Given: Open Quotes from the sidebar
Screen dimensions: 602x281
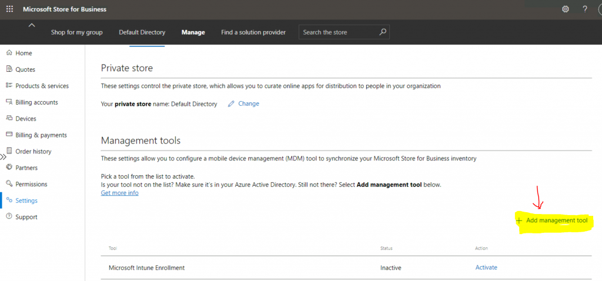Looking at the screenshot, I should click(25, 69).
